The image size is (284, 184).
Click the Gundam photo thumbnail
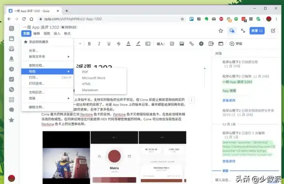point(66,157)
